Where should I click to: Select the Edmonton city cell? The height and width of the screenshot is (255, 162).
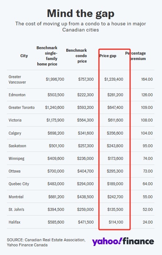pyautogui.click(x=17, y=95)
